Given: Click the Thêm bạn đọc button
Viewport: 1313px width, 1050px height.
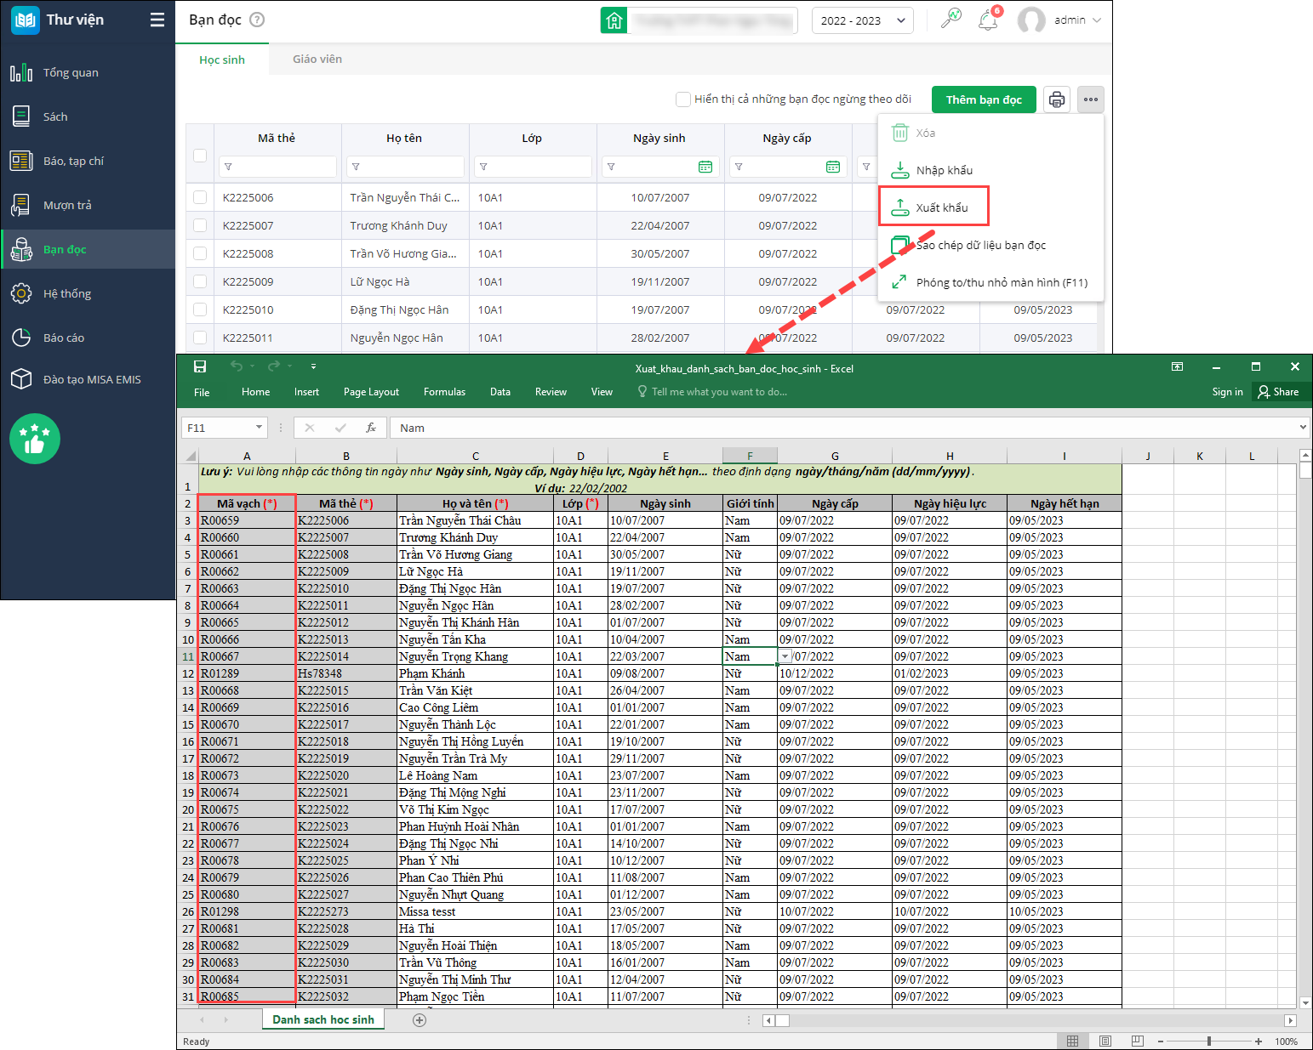Looking at the screenshot, I should click(983, 99).
